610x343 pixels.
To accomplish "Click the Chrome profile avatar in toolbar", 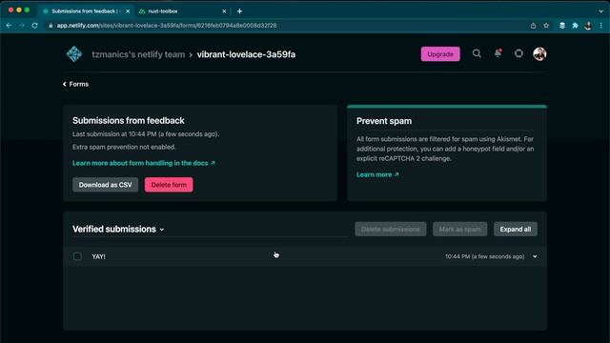I will pos(588,26).
